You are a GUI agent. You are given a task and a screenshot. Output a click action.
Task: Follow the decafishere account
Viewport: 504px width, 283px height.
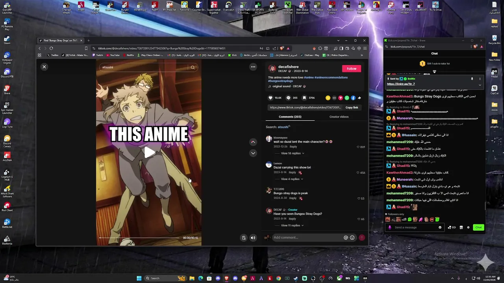pos(352,68)
